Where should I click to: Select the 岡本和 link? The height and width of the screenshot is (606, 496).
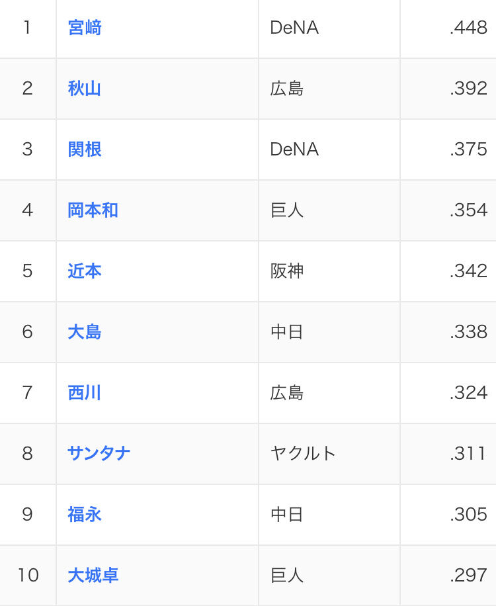pos(93,210)
